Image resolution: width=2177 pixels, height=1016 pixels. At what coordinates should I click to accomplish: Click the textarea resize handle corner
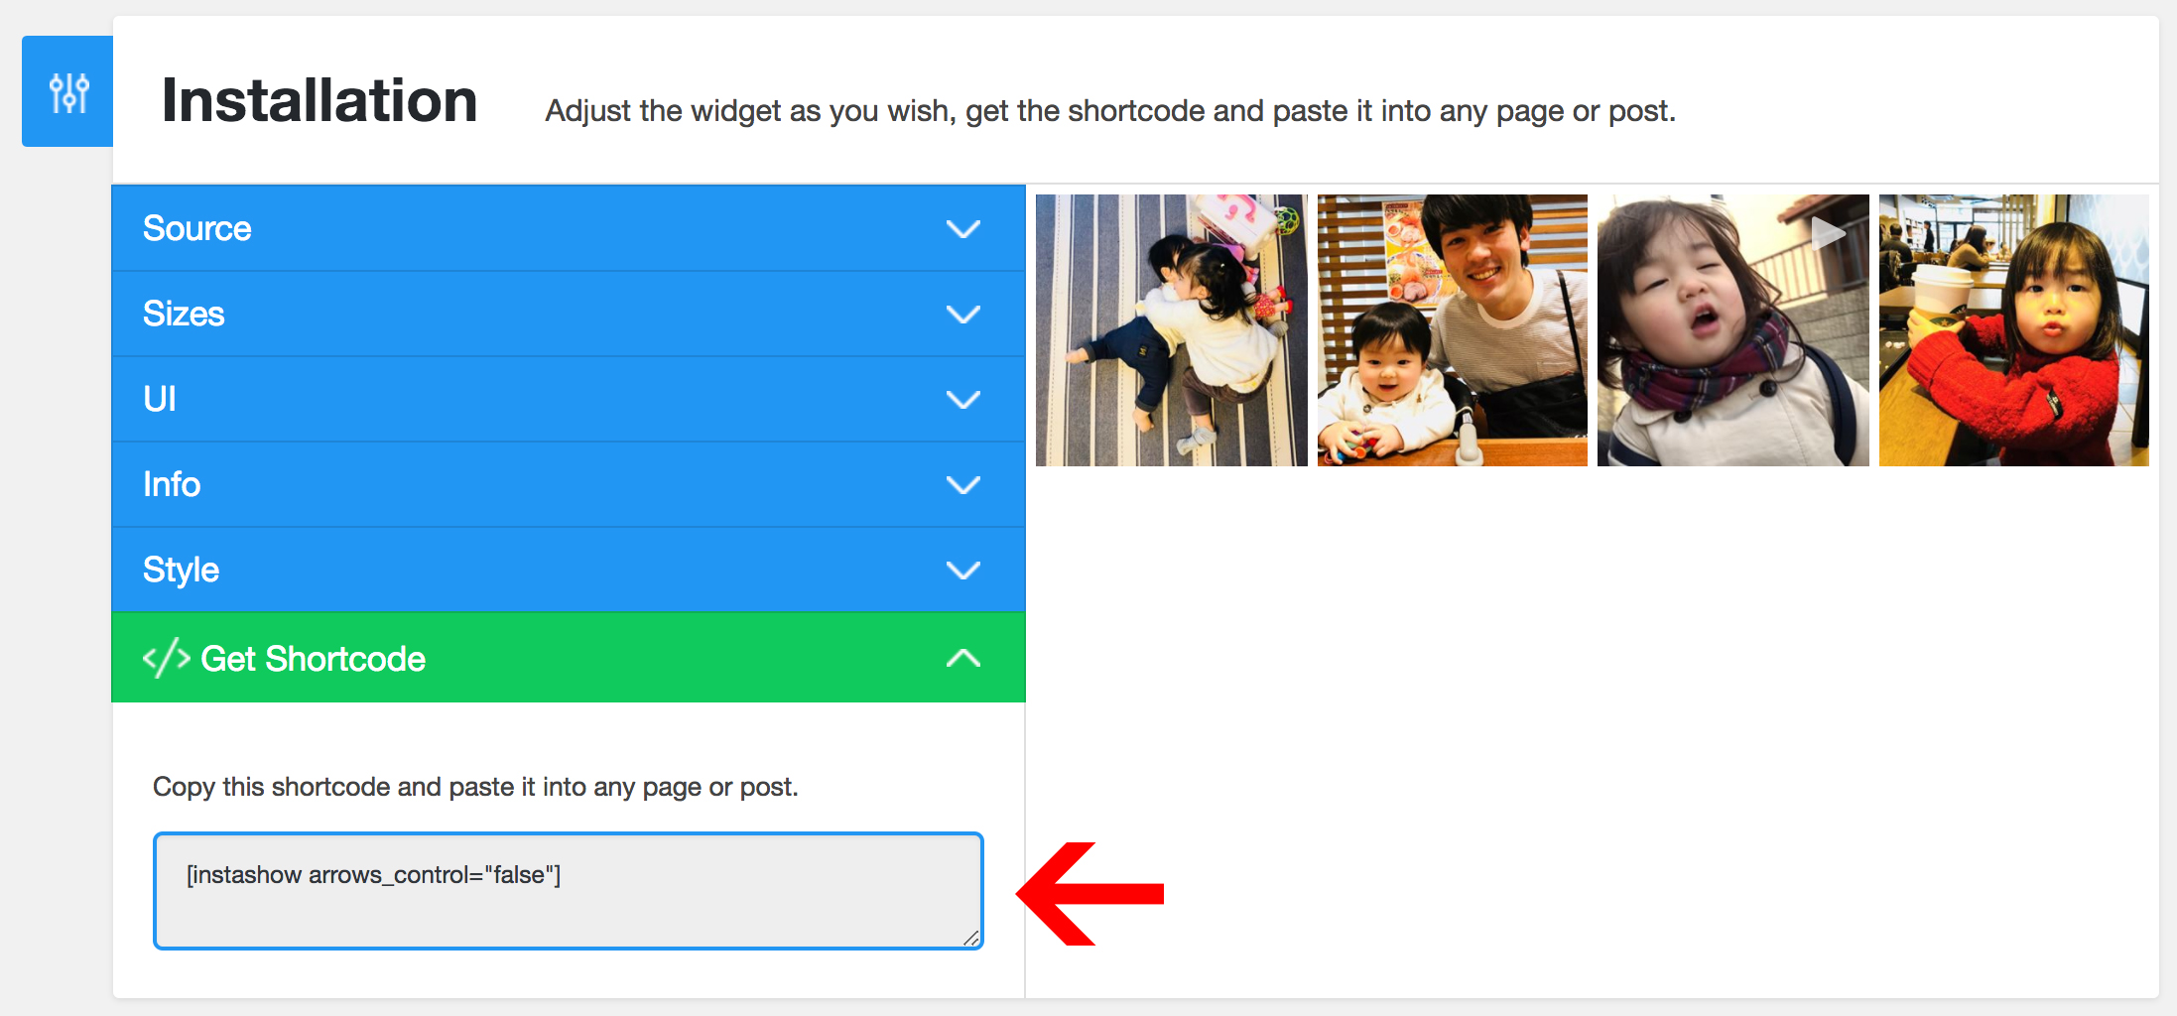tap(971, 938)
